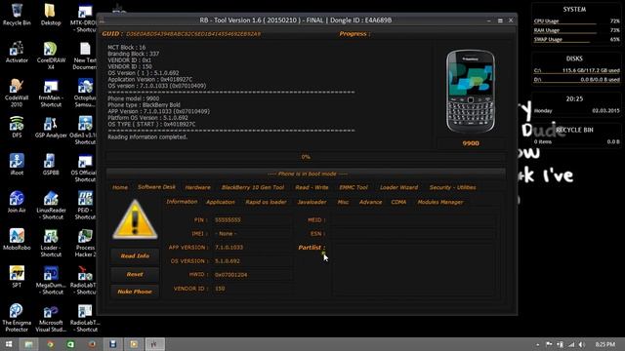Open the Loader Wizard tab
Image resolution: width=625 pixels, height=351 pixels.
(x=398, y=187)
